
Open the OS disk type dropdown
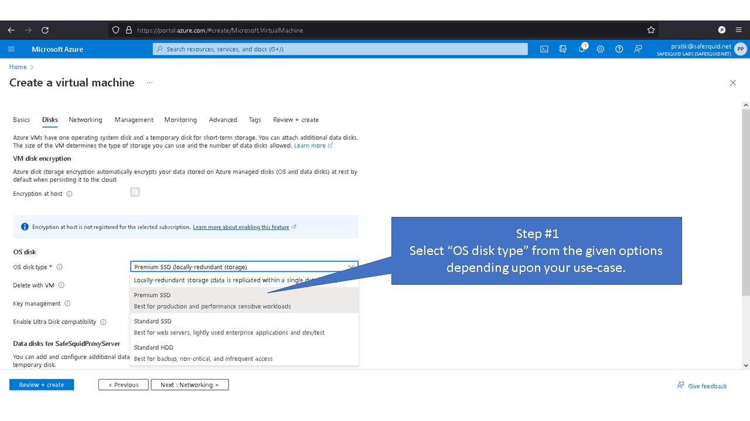(244, 267)
